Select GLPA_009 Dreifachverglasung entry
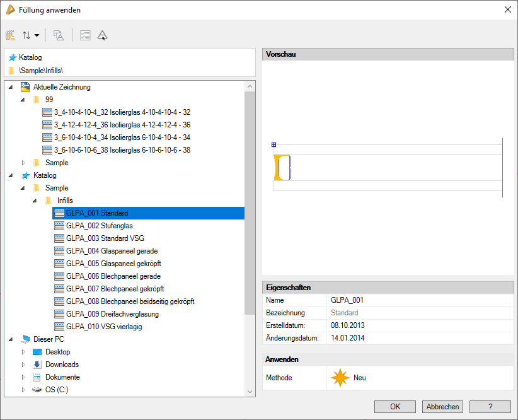Image resolution: width=518 pixels, height=420 pixels. tap(112, 314)
